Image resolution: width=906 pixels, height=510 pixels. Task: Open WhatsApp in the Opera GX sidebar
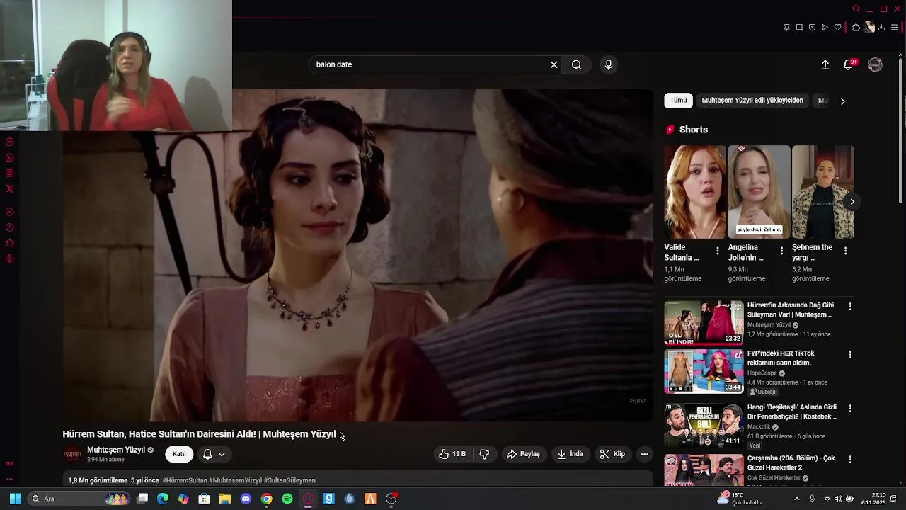[x=10, y=157]
